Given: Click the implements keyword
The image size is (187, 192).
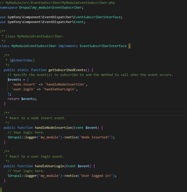Looking at the screenshot, I should click(x=68, y=46).
